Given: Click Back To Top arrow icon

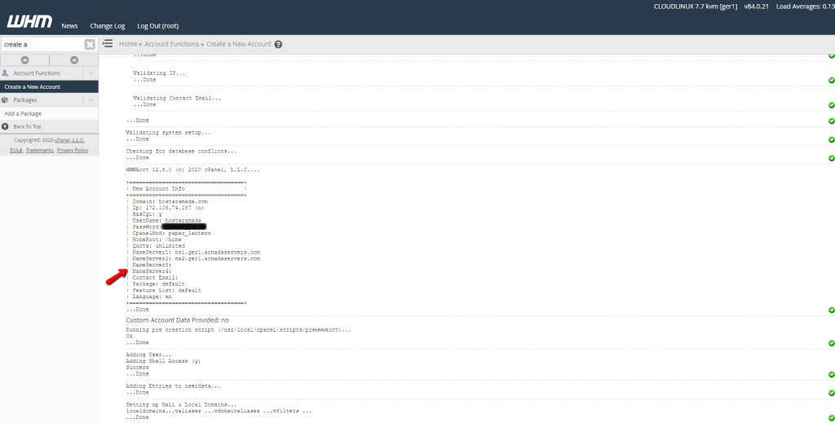Looking at the screenshot, I should tap(6, 126).
